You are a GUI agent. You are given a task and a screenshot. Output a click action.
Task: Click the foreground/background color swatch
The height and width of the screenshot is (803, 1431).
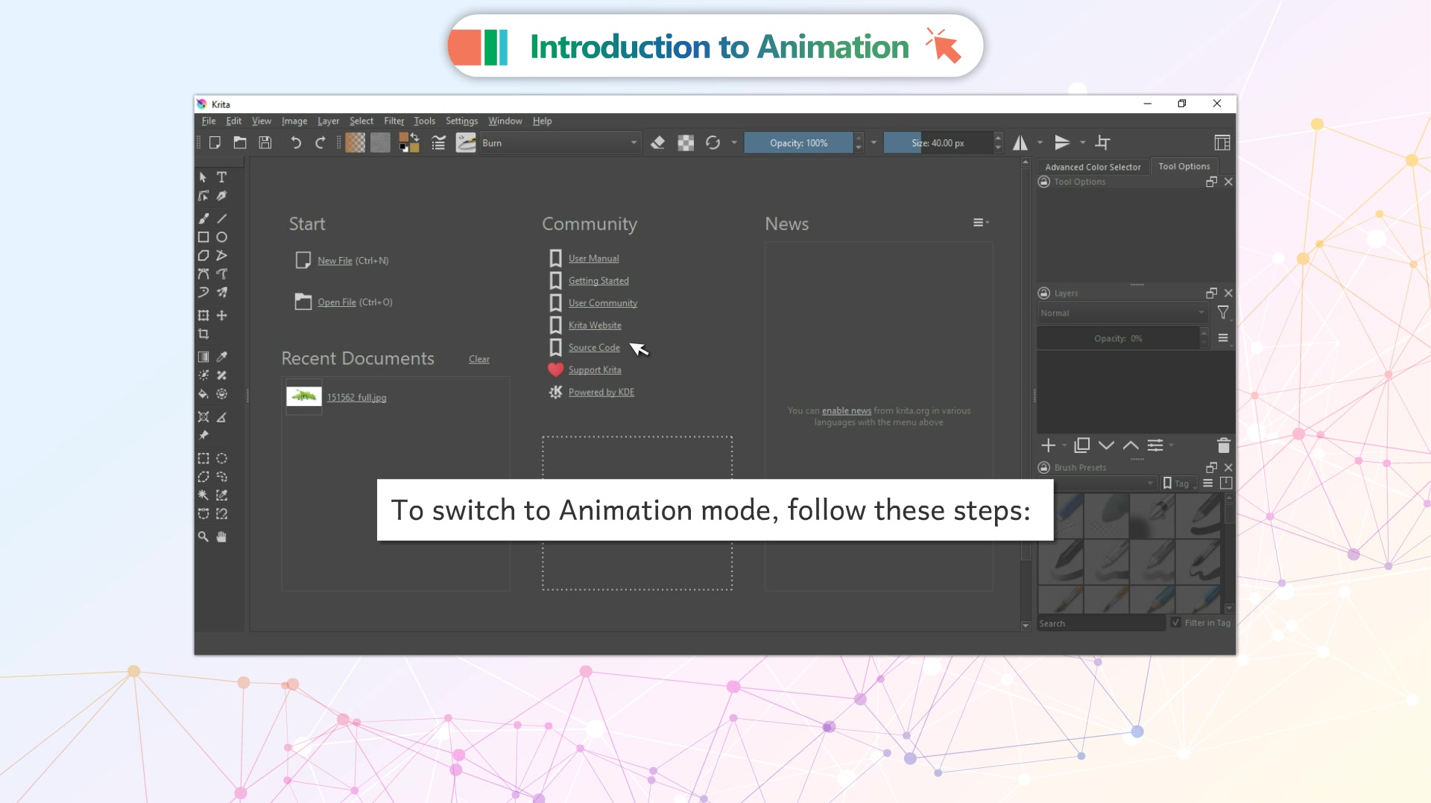pyautogui.click(x=408, y=143)
